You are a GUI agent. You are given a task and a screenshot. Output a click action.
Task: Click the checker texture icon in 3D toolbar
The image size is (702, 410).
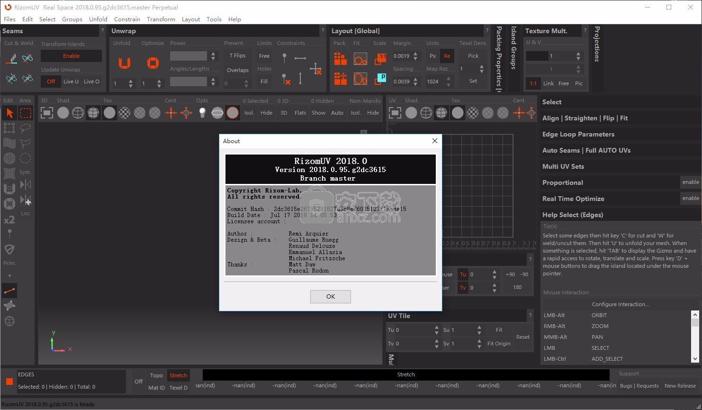(125, 113)
